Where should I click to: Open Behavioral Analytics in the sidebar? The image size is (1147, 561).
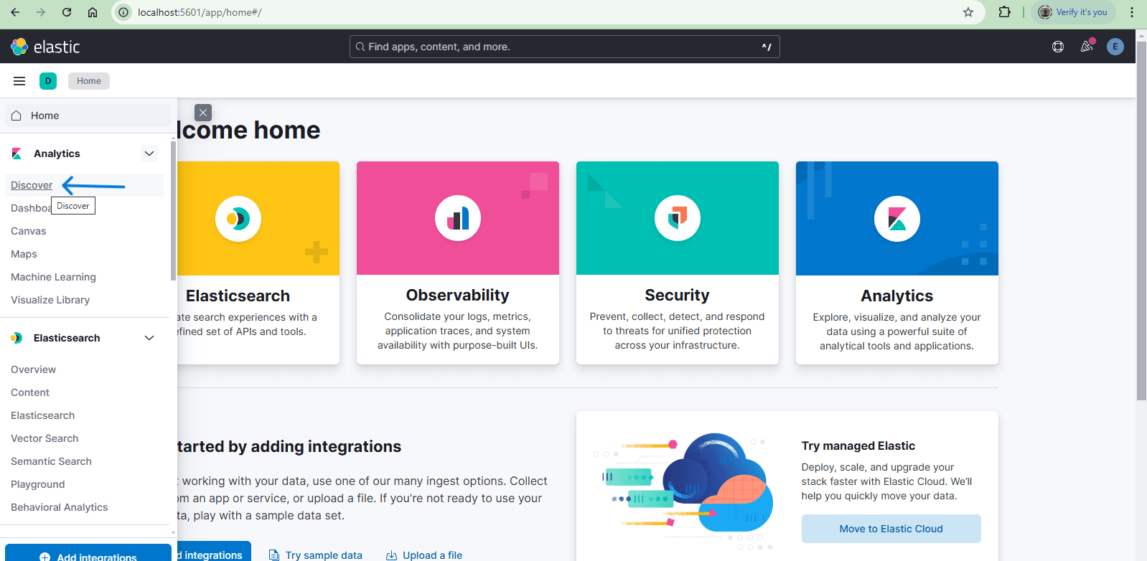tap(59, 507)
